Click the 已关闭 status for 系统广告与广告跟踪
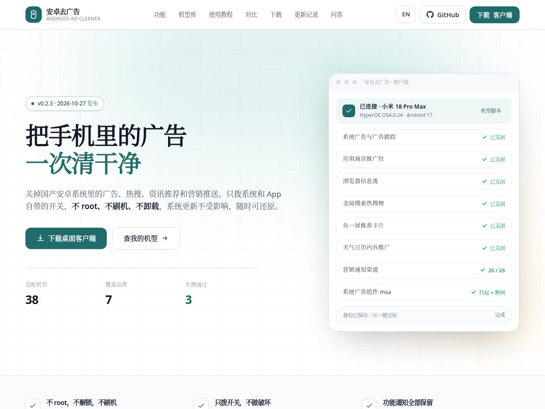 494,137
